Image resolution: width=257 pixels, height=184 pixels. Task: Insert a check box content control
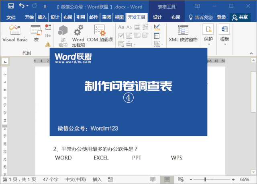click(121, 35)
